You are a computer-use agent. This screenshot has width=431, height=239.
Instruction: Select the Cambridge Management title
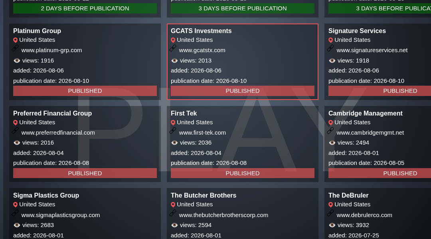[365, 114]
